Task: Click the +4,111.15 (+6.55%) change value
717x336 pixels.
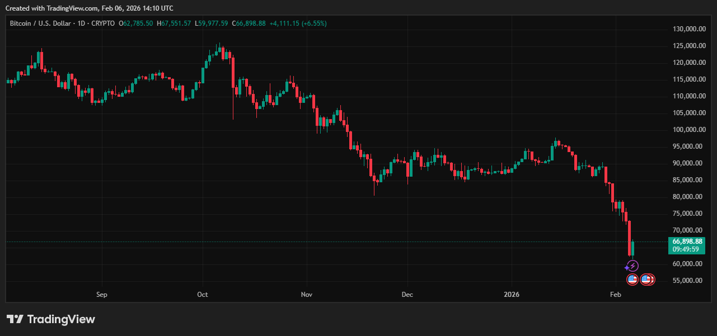Action: [x=298, y=23]
